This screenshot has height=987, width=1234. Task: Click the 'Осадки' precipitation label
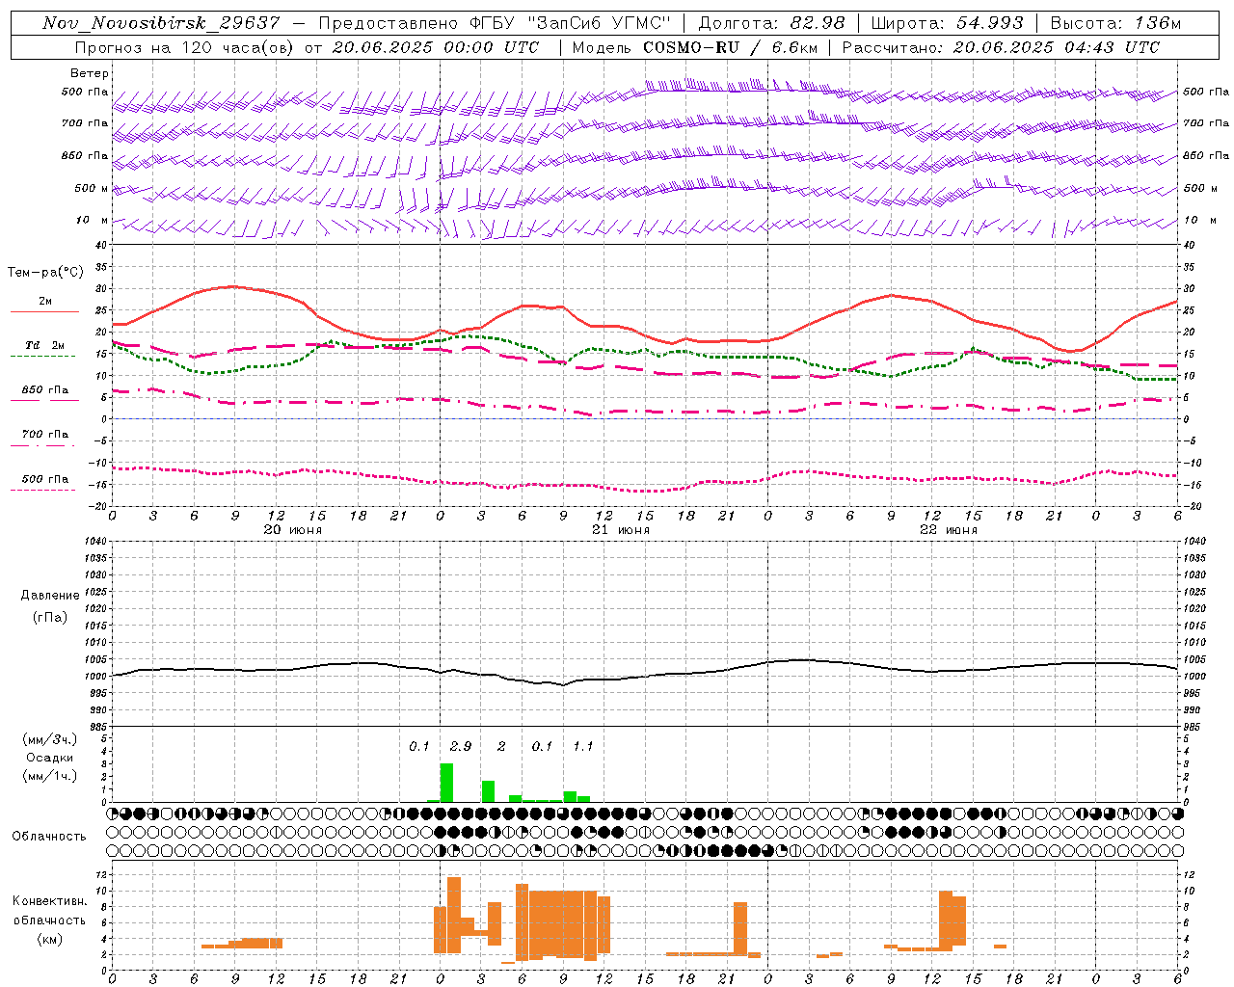(x=50, y=758)
